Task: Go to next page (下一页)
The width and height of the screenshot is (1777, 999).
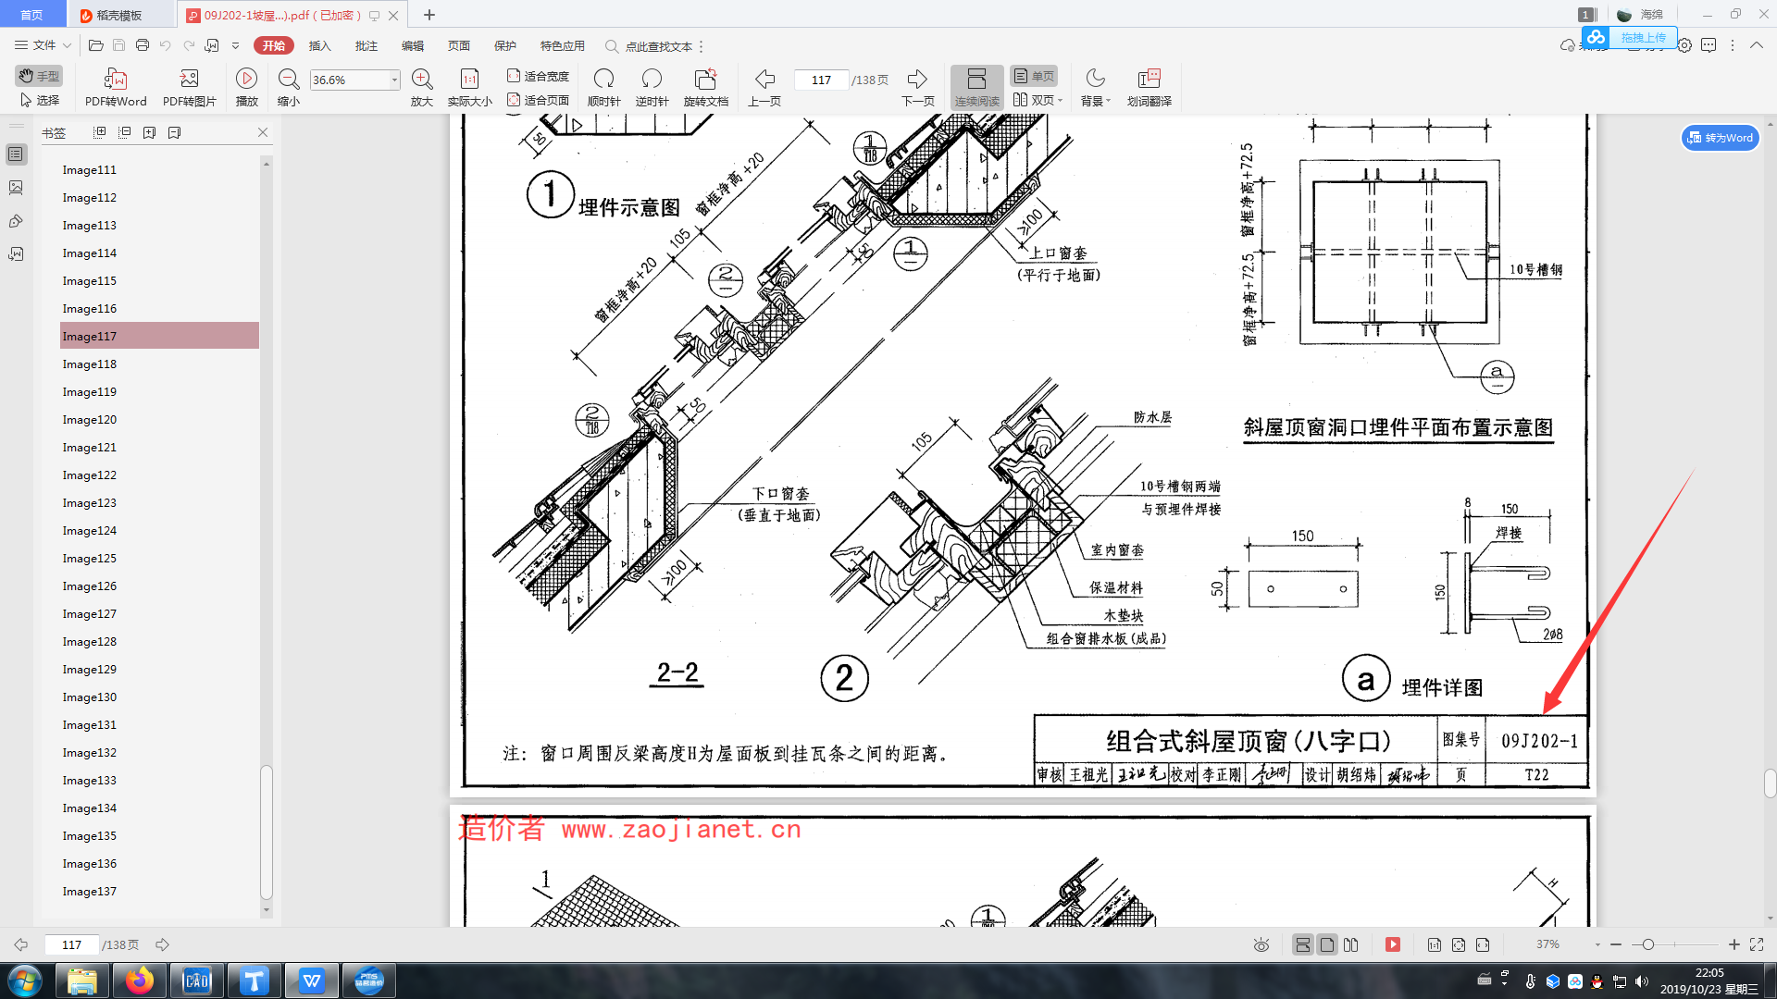Action: (917, 88)
